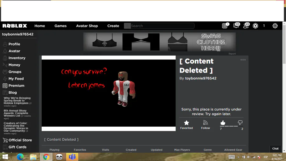This screenshot has height=161, width=286.
Task: Click the Gift Cards sidebar icon
Action: click(5, 147)
